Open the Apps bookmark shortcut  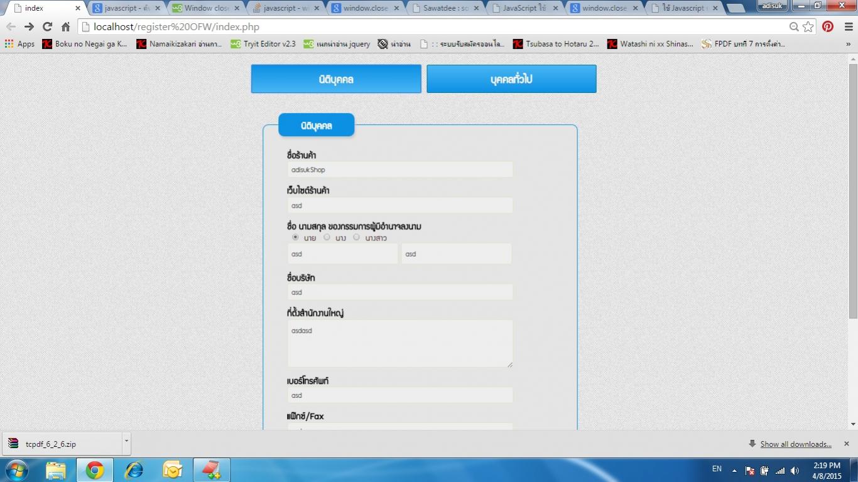pos(19,44)
